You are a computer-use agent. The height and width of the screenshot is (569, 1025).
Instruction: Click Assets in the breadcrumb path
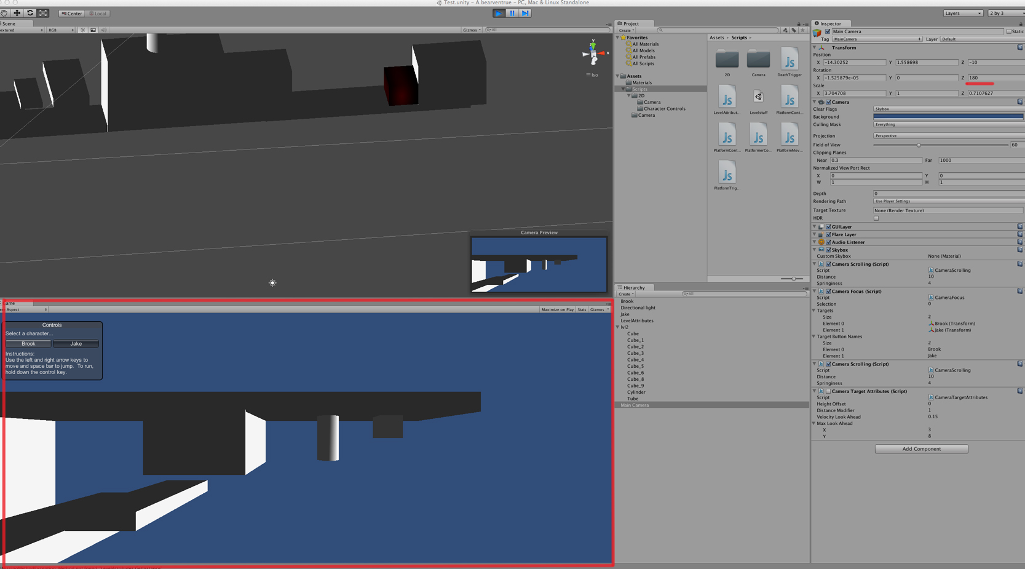717,38
